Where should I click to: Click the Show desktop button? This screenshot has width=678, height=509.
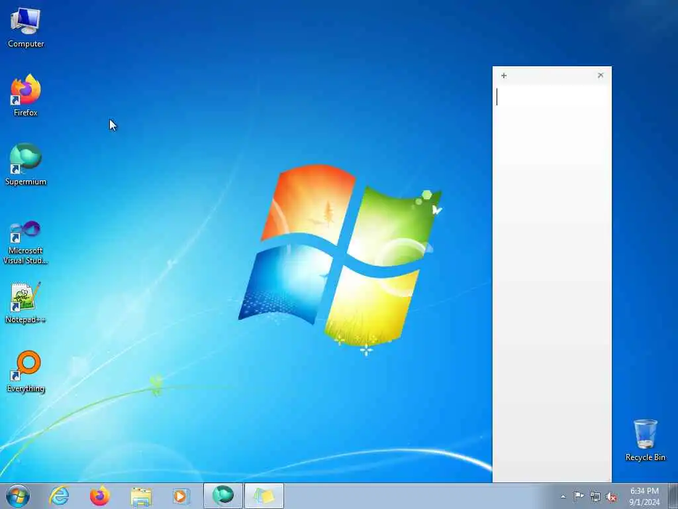(x=673, y=496)
